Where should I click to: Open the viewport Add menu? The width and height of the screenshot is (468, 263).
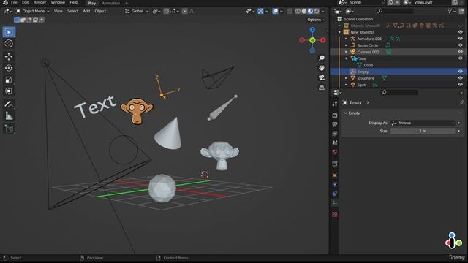[86, 12]
